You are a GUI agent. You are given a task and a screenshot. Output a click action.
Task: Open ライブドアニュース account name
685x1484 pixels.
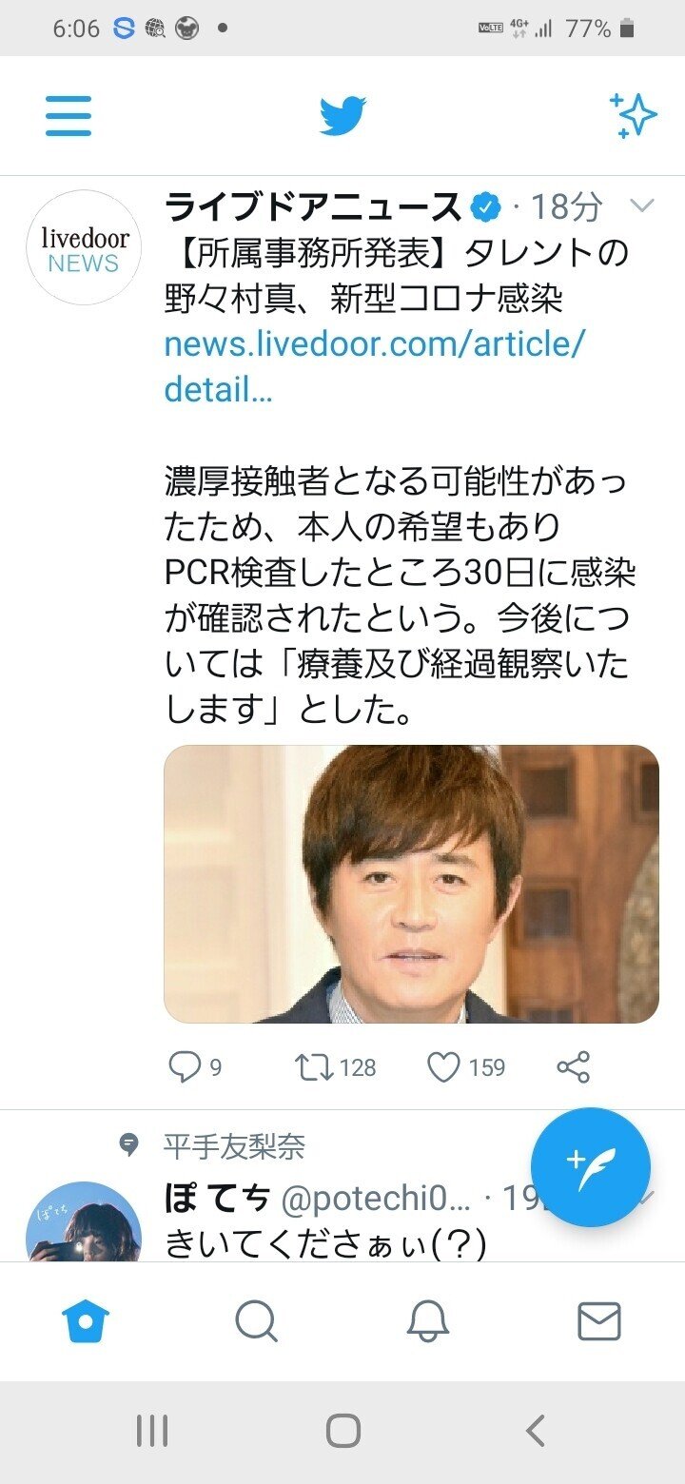(313, 206)
